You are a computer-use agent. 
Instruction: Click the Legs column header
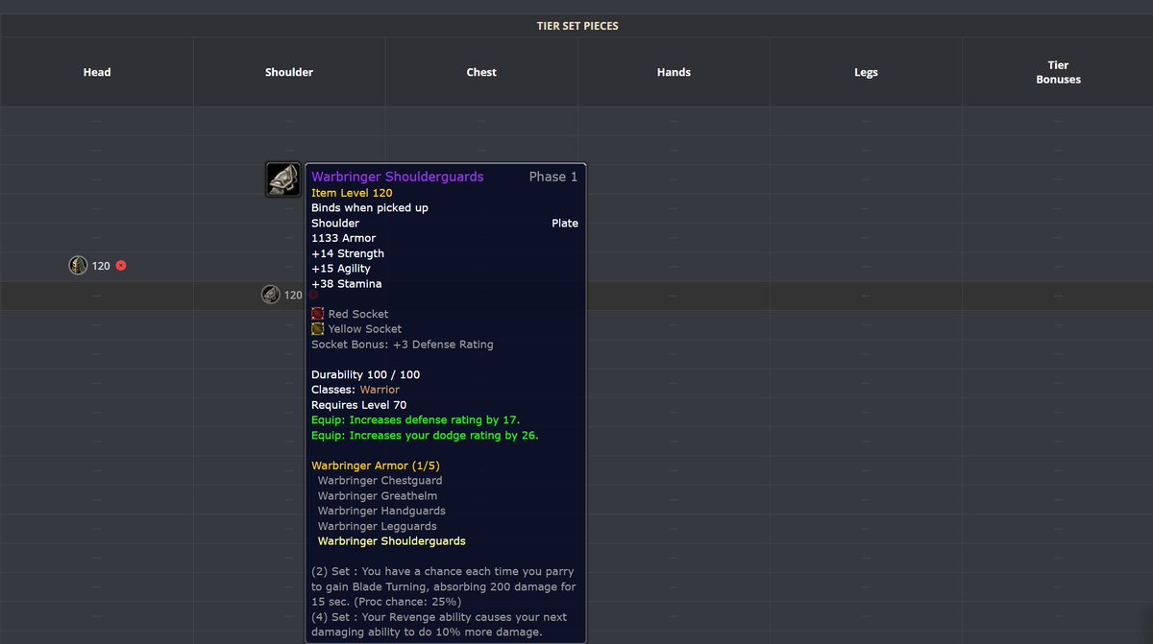pyautogui.click(x=866, y=72)
